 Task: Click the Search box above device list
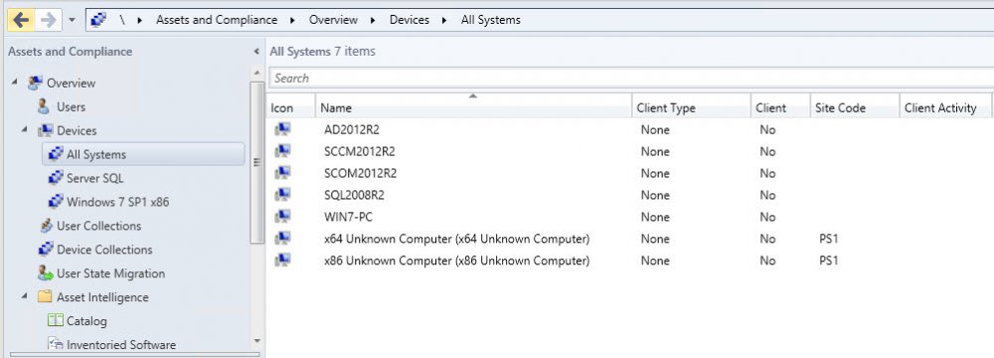pos(631,79)
